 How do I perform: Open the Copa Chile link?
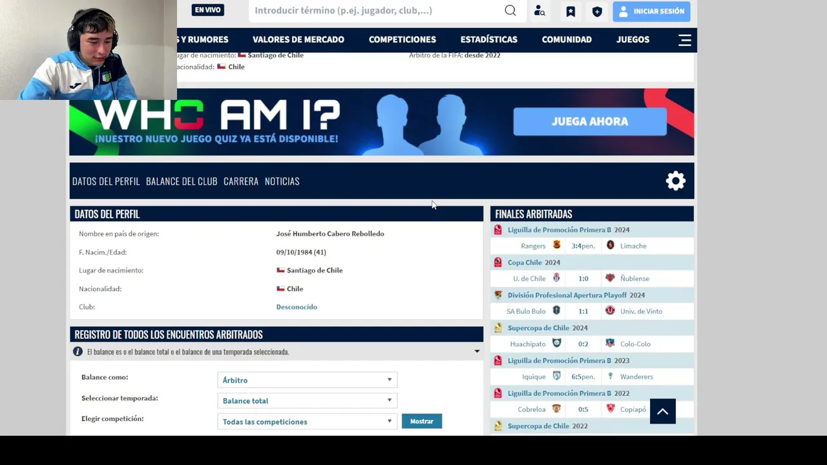tap(525, 262)
